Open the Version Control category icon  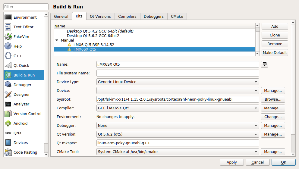click(8, 114)
